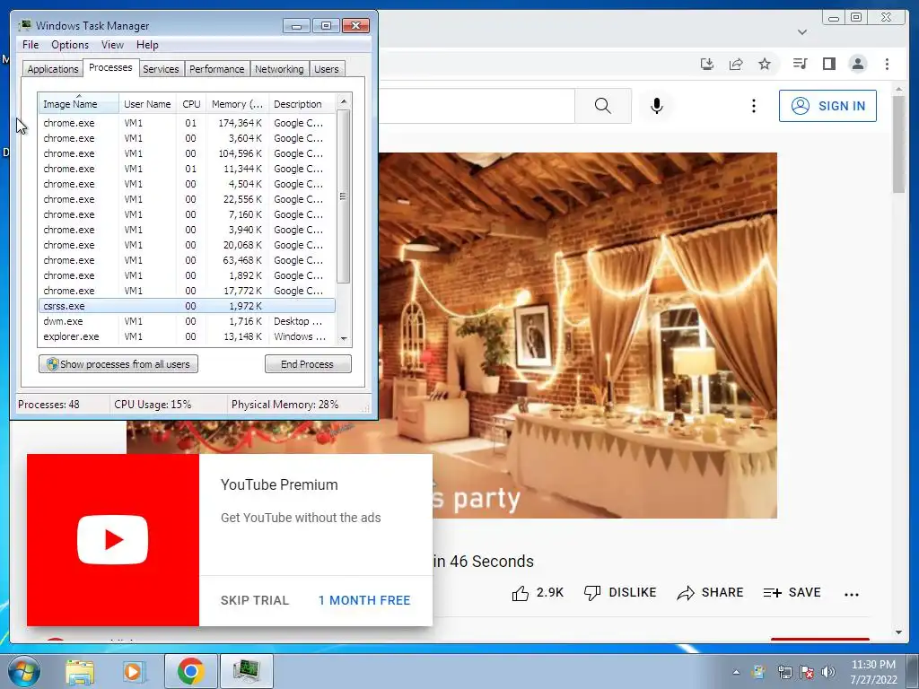Select the dwm.exe process row
Viewport: 919px width, 689px height.
tap(187, 321)
